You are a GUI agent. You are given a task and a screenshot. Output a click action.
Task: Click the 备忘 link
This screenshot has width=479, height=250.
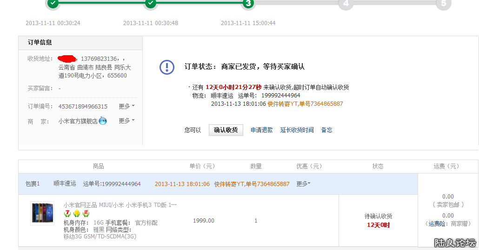coord(327,130)
